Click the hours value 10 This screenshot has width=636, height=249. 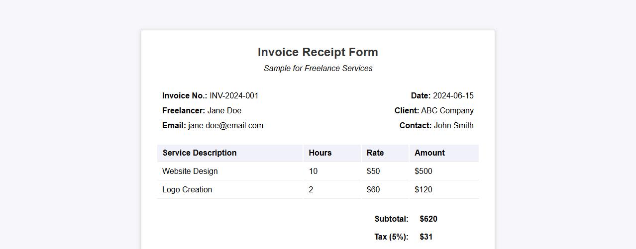coord(332,171)
